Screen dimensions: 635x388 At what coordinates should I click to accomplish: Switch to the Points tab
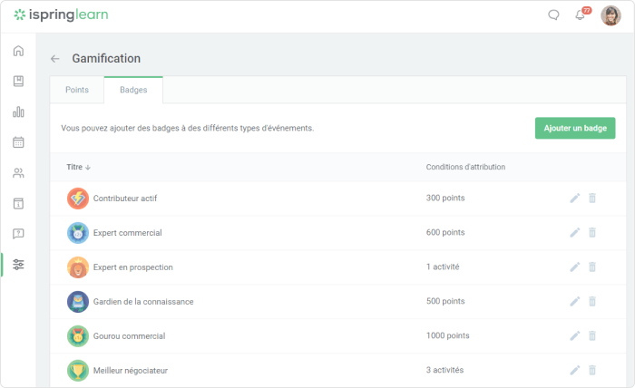pos(77,90)
